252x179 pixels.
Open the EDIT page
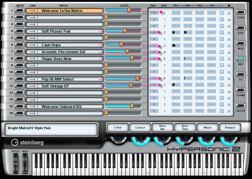click(240, 28)
